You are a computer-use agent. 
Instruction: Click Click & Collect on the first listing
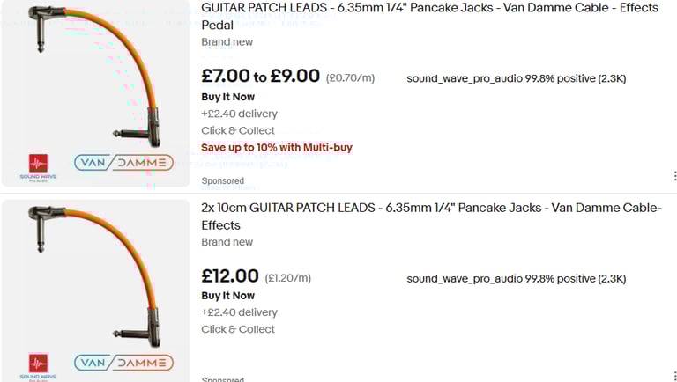coord(238,130)
